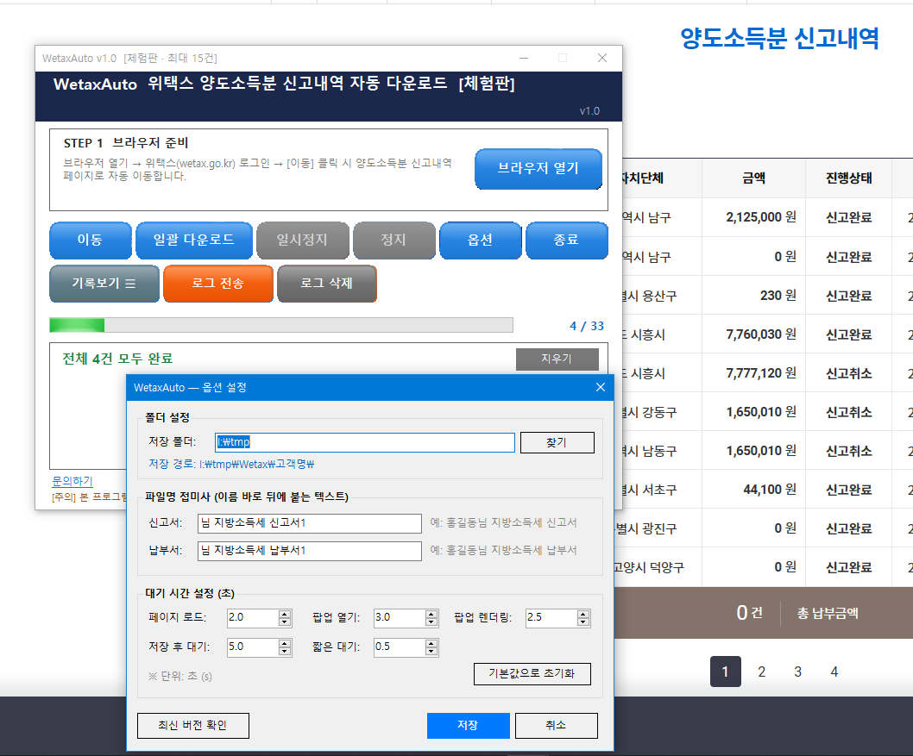Click the 신고서 suffix input field
The width and height of the screenshot is (913, 756).
click(310, 523)
